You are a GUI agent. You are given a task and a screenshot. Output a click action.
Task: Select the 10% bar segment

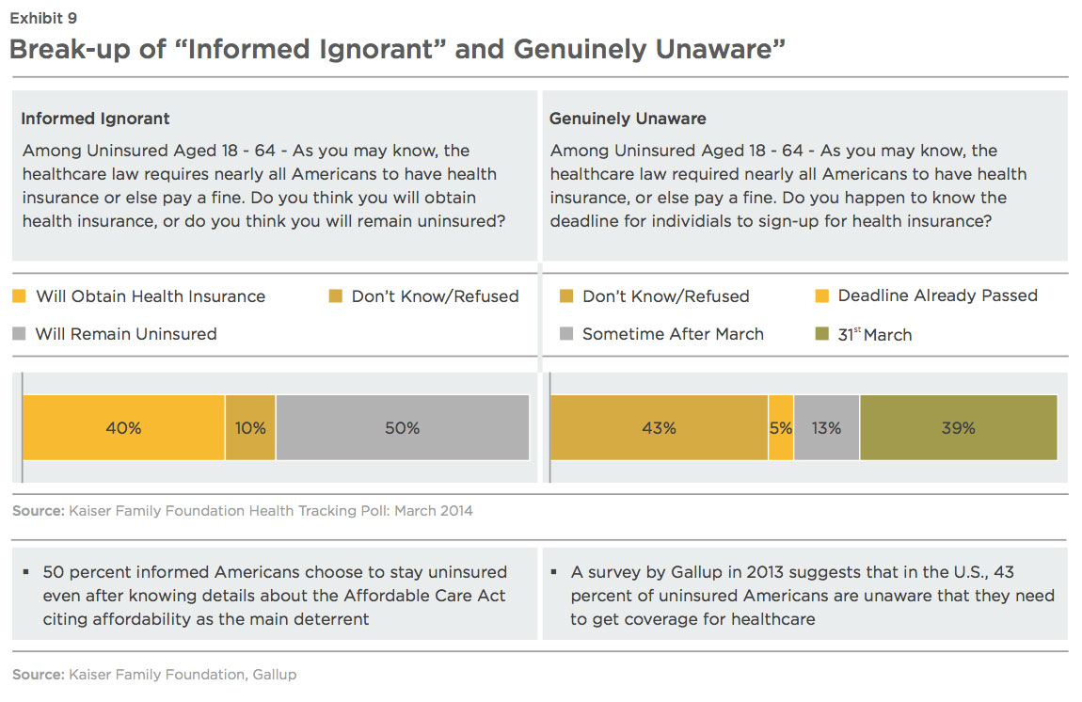(250, 427)
